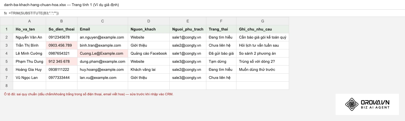Select highlighted phone cell 912 345 678
405x121 pixels.
click(x=62, y=62)
